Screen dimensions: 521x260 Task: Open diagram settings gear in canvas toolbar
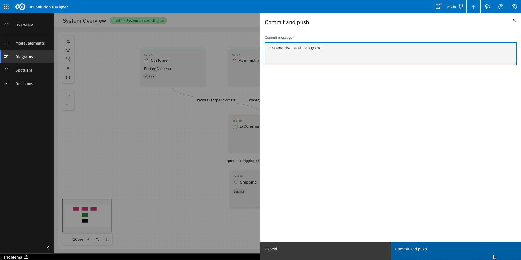[x=68, y=77]
